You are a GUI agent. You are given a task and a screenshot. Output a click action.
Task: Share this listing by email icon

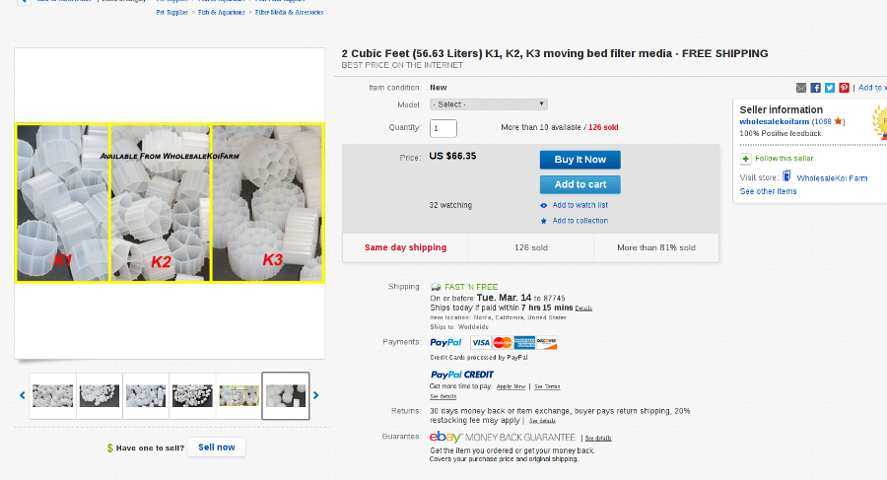tap(801, 88)
